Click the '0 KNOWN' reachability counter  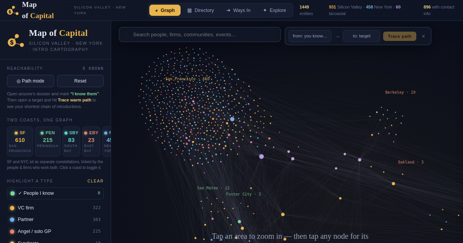[x=93, y=68]
